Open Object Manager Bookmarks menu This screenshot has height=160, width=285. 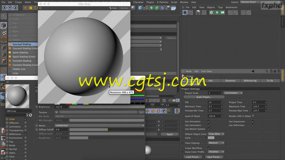pos(232,7)
